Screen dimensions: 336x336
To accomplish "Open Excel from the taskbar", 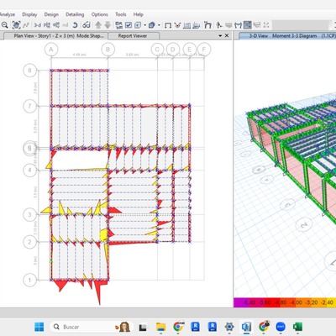I will (297, 327).
